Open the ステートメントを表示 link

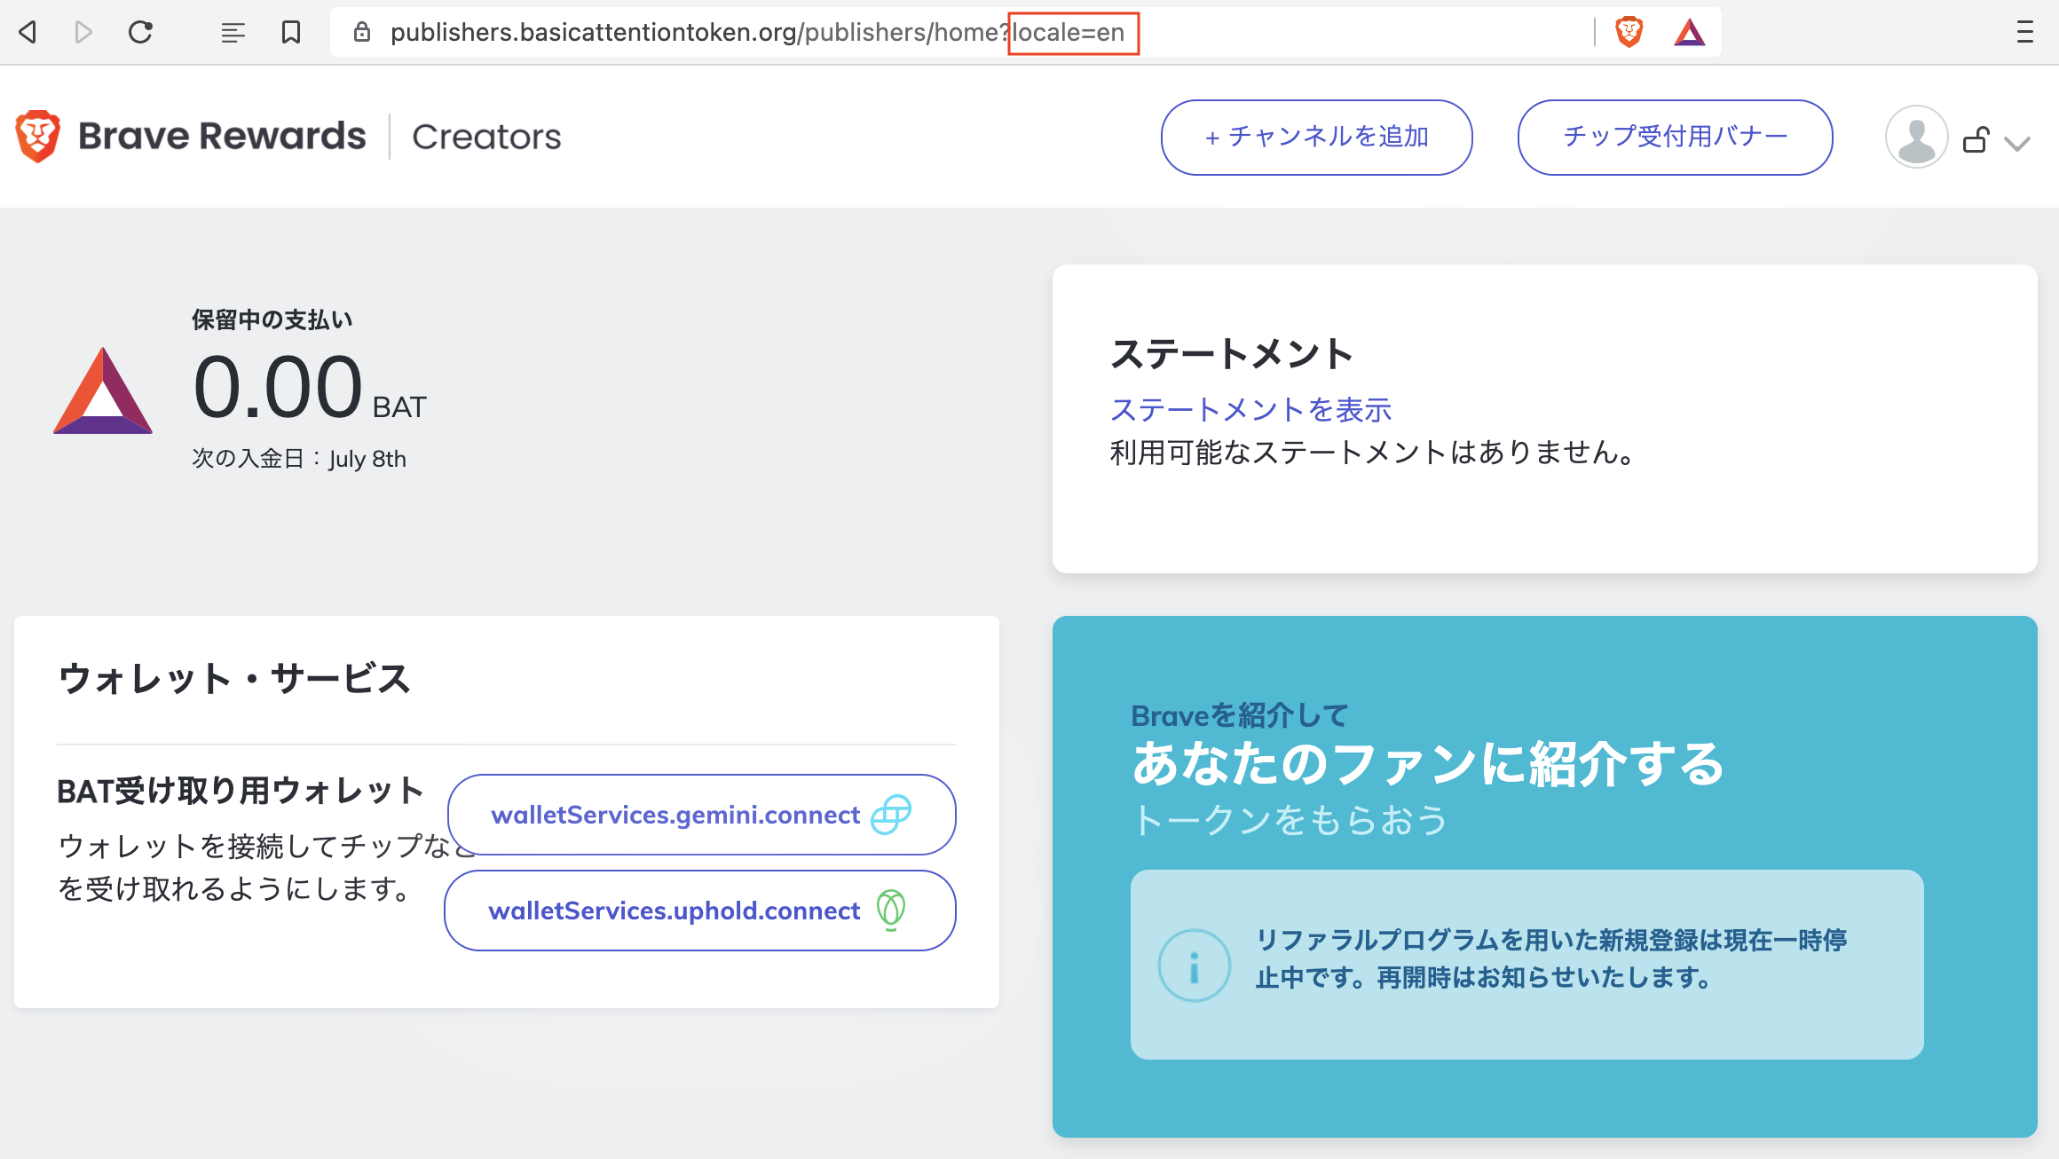click(x=1251, y=410)
